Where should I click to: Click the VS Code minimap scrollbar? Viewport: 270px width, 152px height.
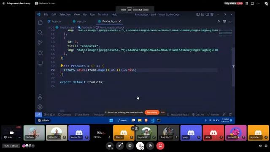pos(233,67)
